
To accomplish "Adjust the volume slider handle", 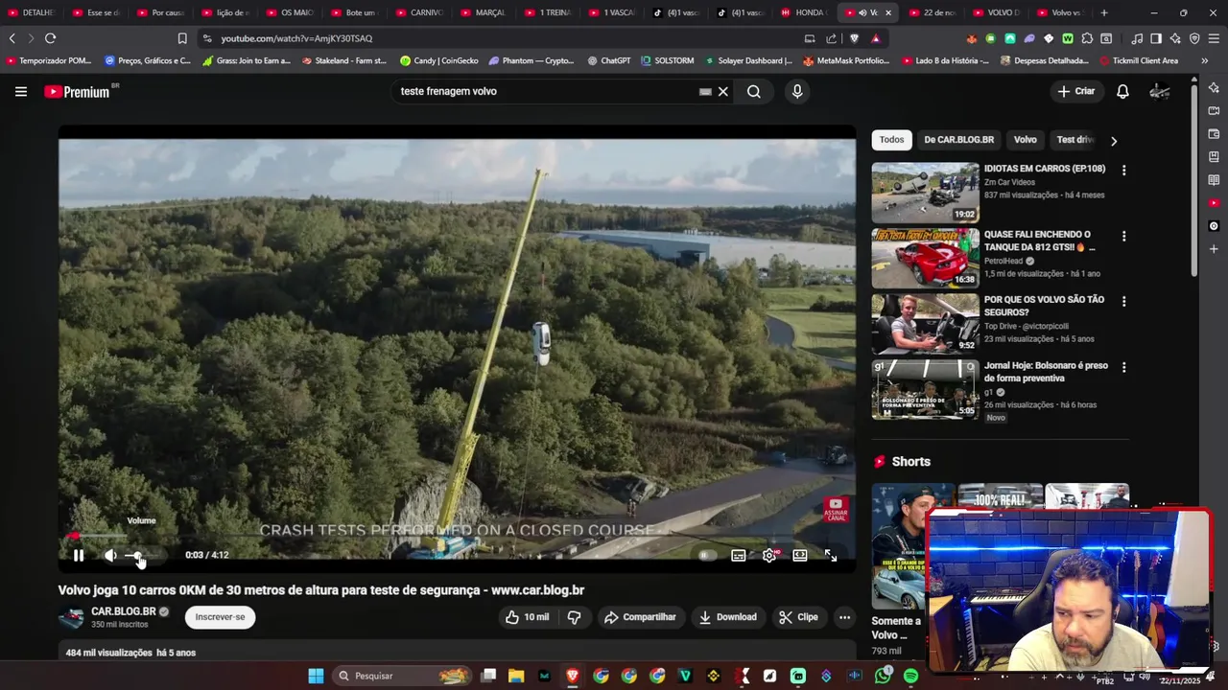I will point(137,556).
